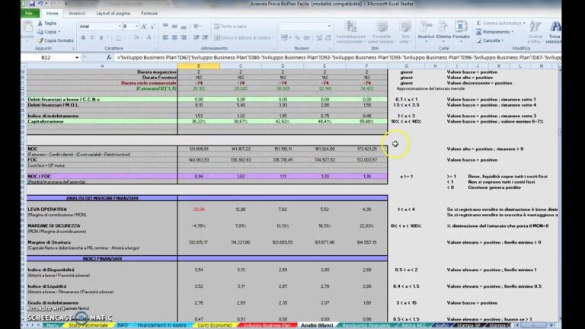Toggle bottom vertical alignment
585x329 pixels.
pyautogui.click(x=183, y=27)
